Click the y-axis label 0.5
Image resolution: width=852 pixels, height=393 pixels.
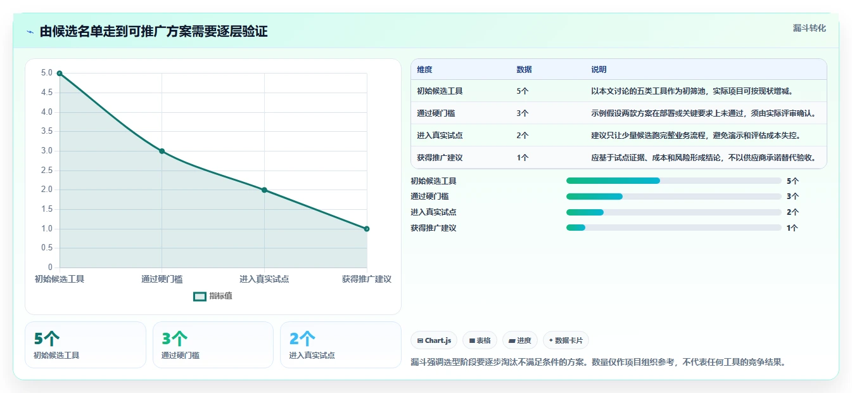[x=47, y=248]
